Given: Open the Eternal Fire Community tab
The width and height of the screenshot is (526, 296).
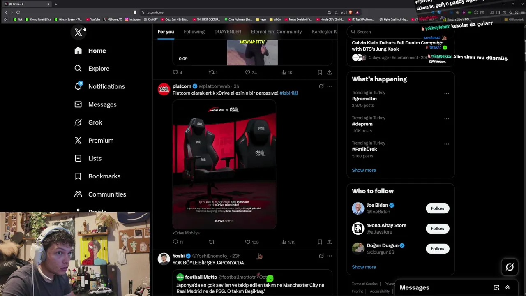Looking at the screenshot, I should pyautogui.click(x=276, y=32).
